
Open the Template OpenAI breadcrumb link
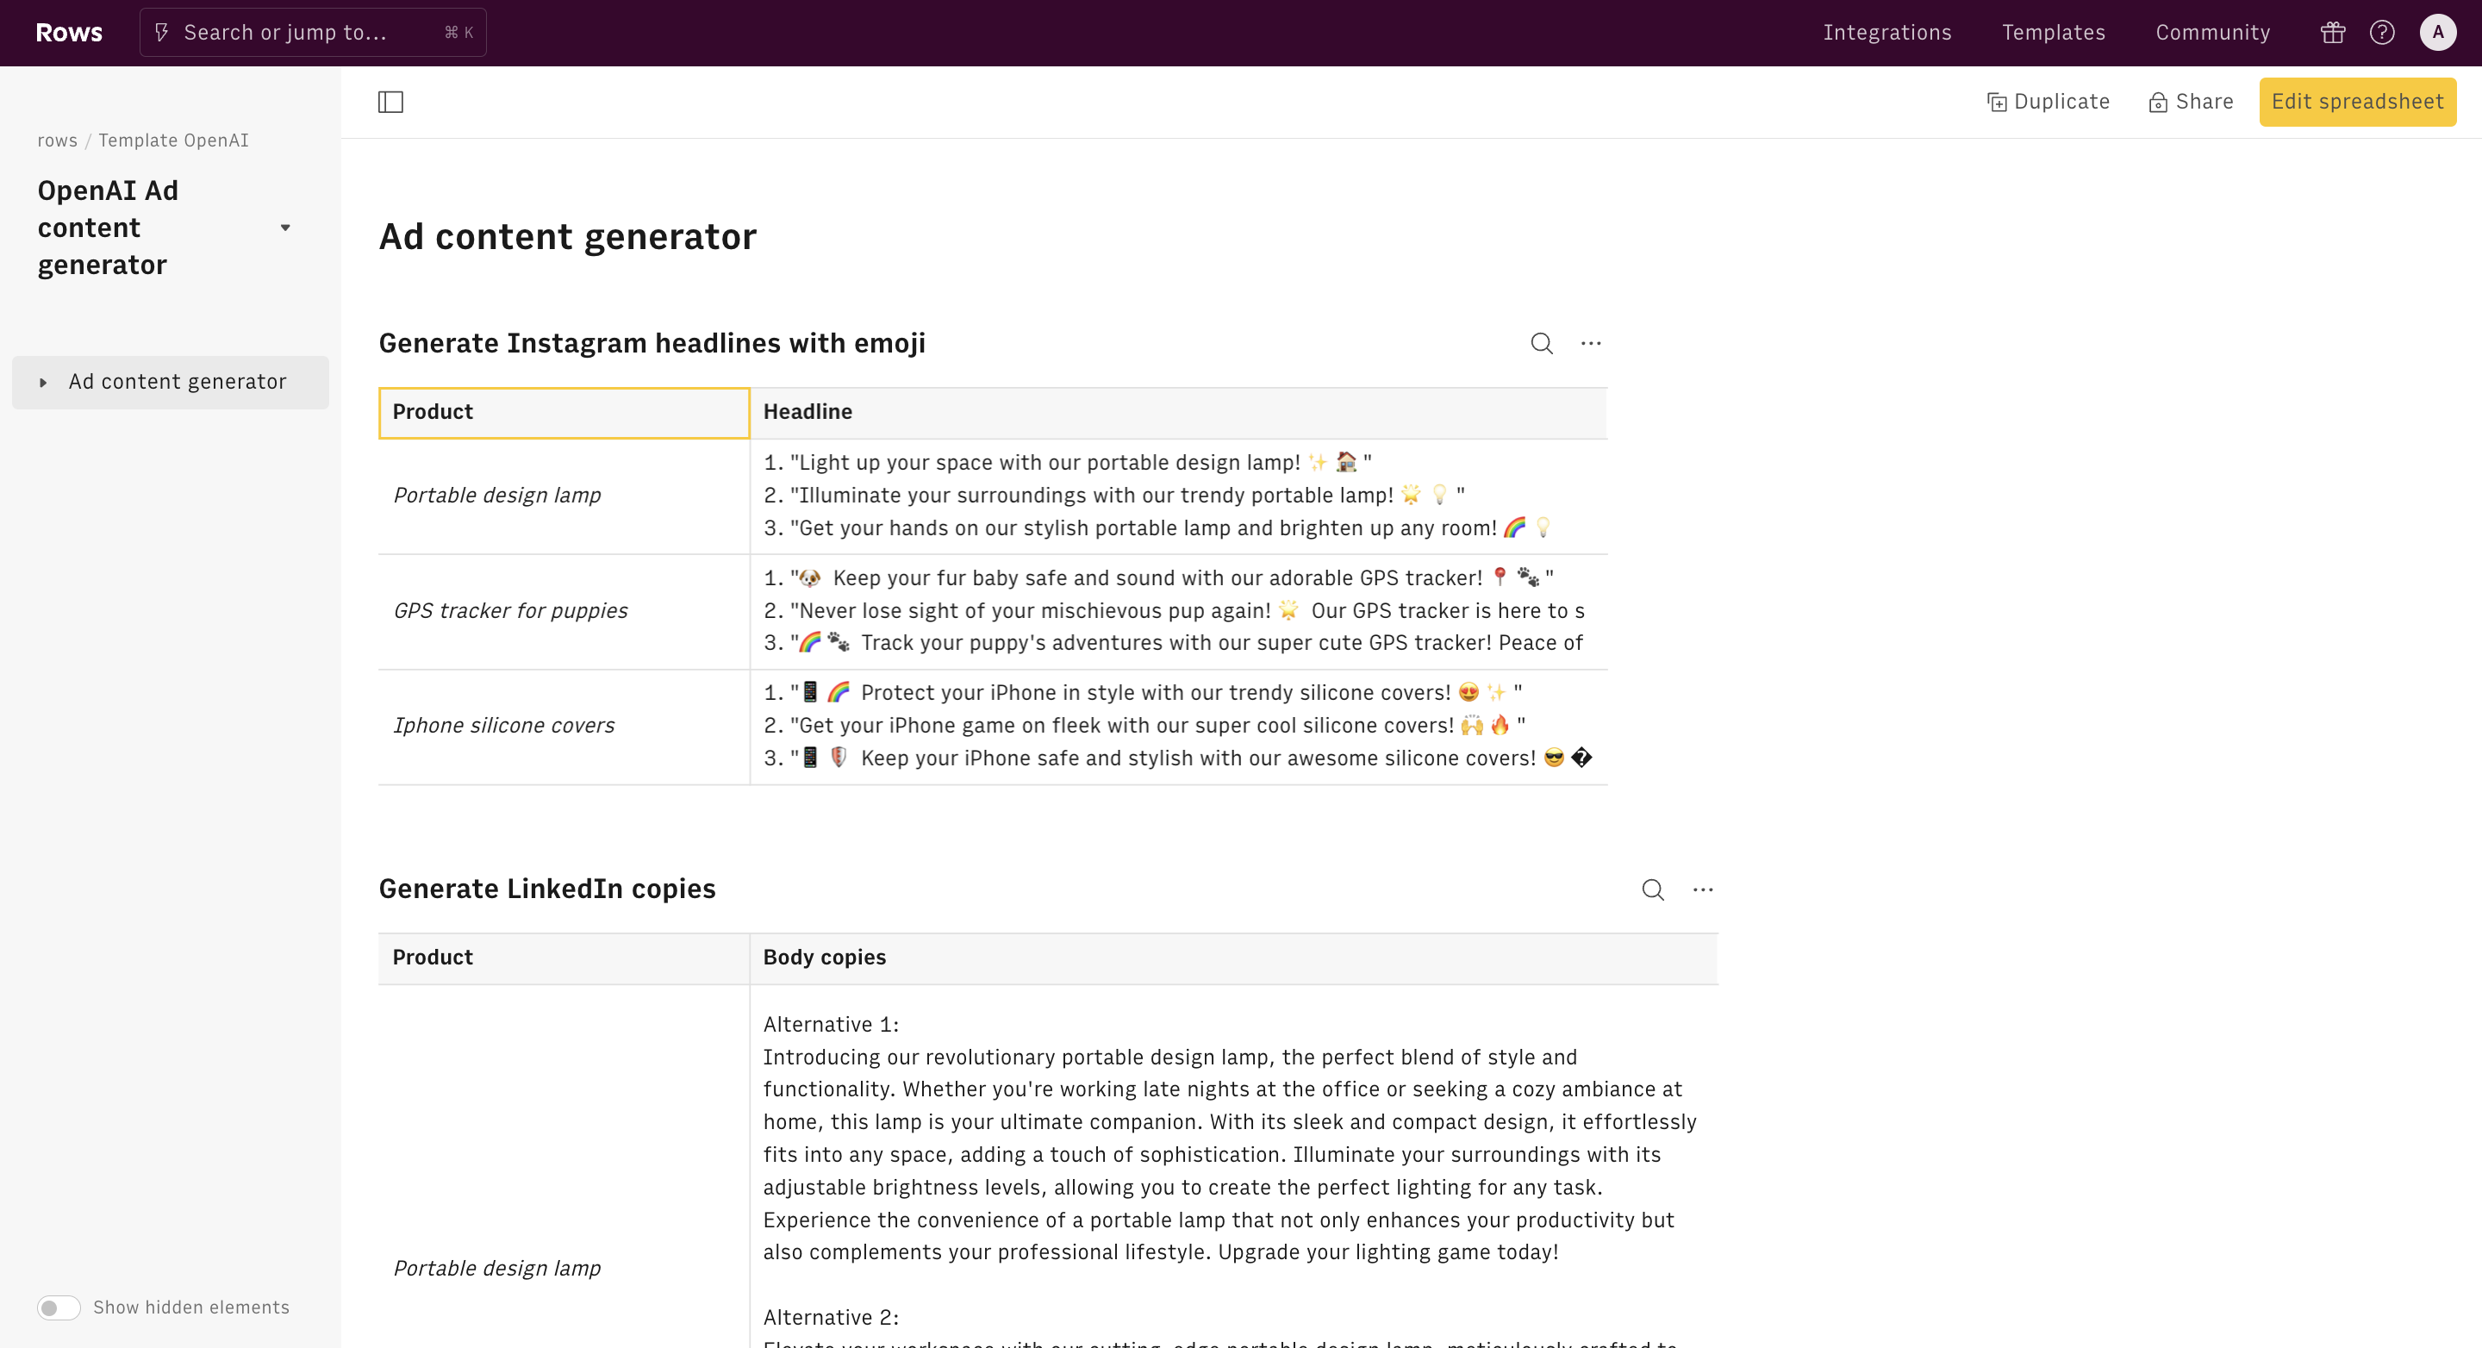coord(173,140)
